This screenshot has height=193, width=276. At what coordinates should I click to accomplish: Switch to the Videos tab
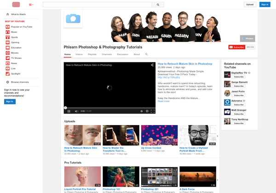pos(79,54)
